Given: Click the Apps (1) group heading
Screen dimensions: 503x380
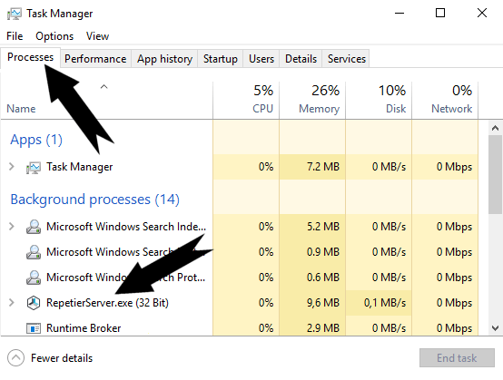Looking at the screenshot, I should 36,140.
